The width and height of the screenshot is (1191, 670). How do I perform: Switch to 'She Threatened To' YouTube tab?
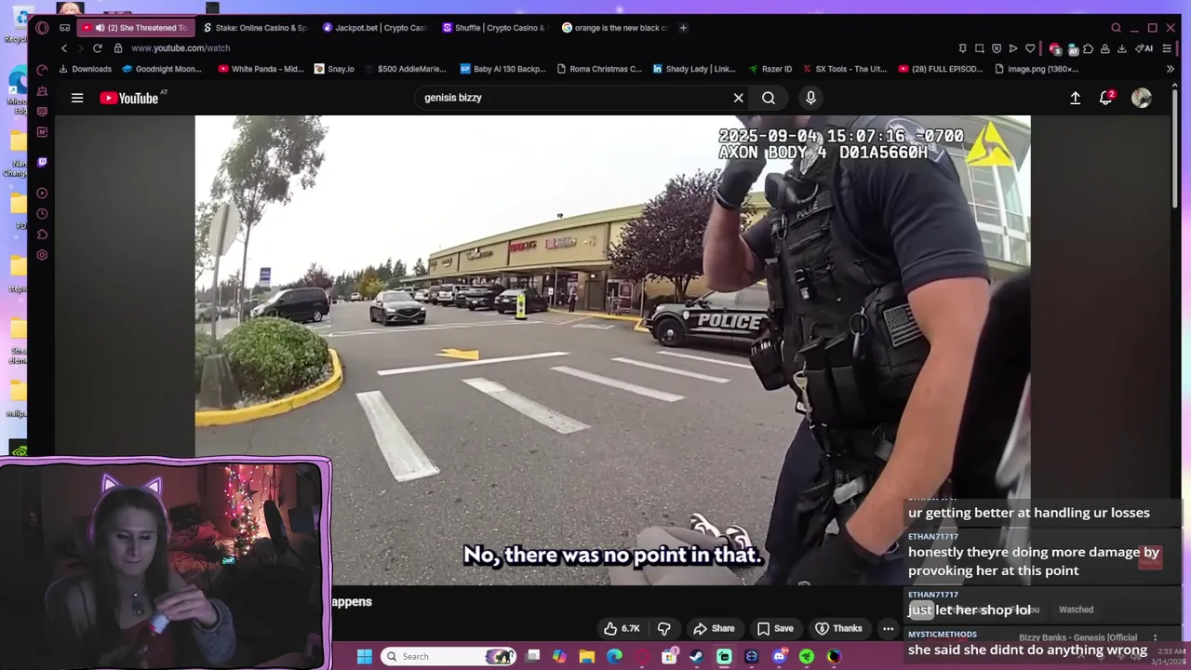pos(136,28)
